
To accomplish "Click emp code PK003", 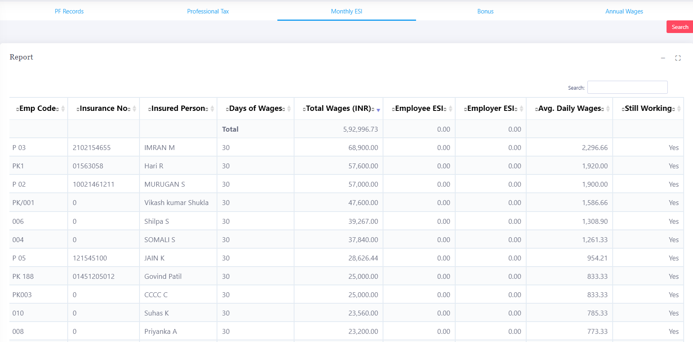I will (x=22, y=295).
